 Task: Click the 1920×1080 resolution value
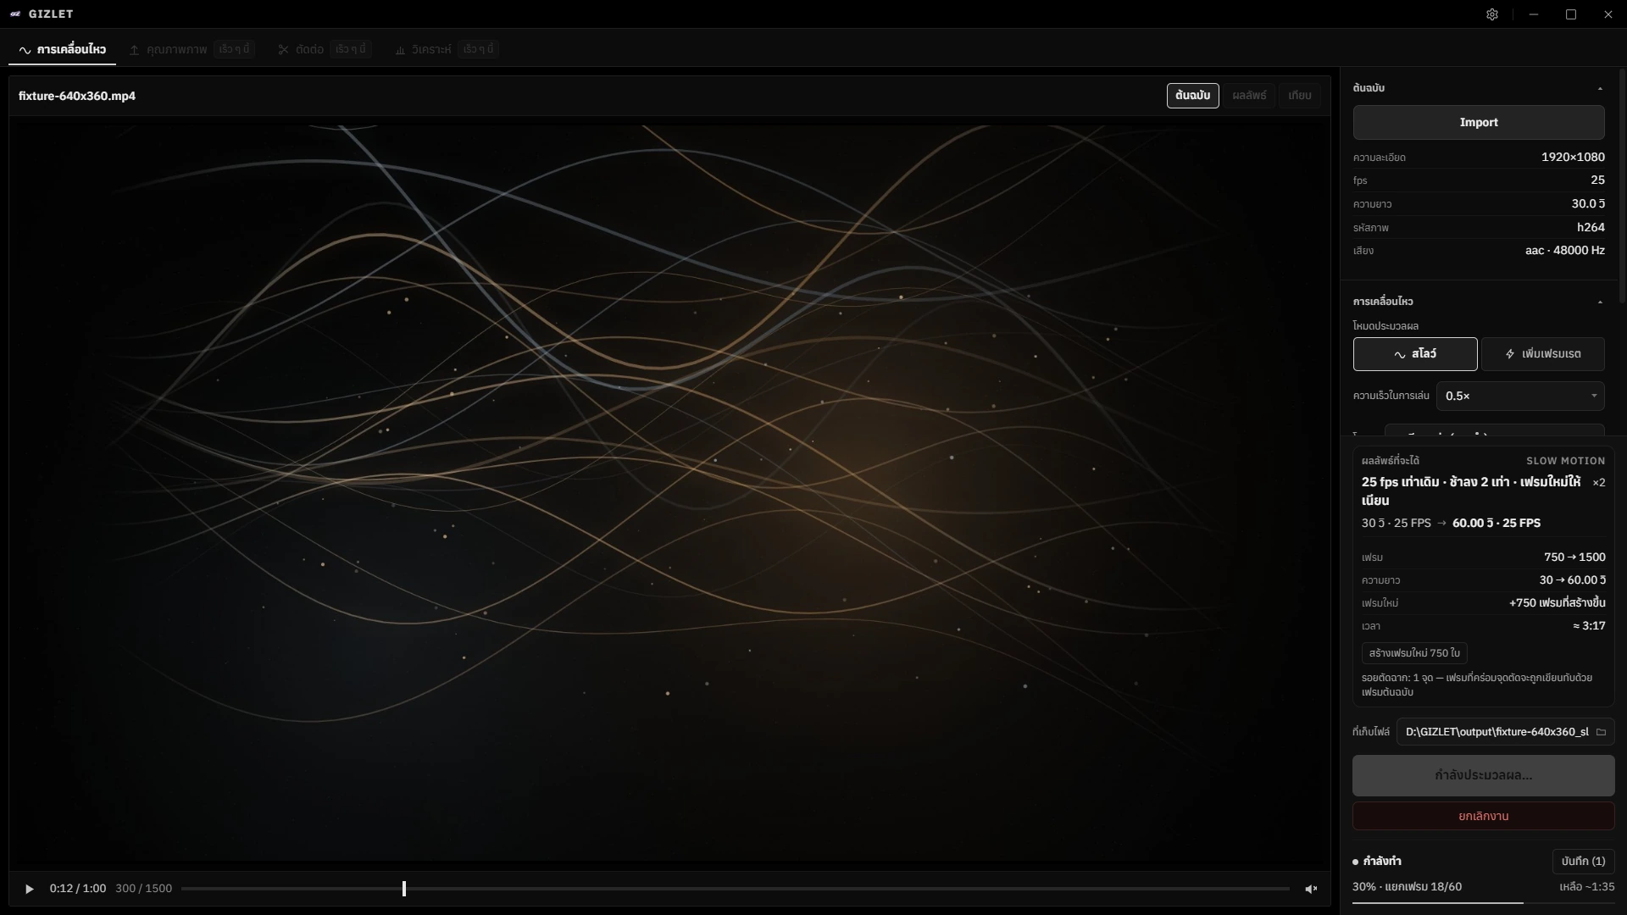click(1572, 158)
